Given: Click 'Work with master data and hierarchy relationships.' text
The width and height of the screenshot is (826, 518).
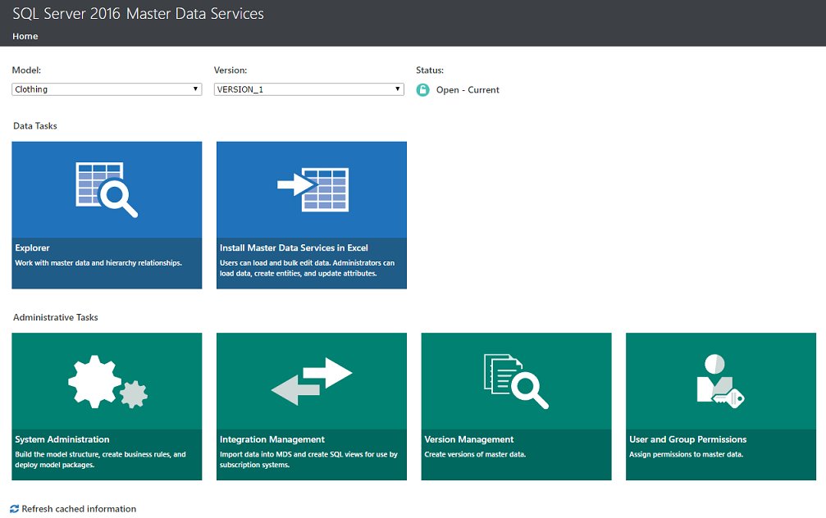Looking at the screenshot, I should (98, 262).
